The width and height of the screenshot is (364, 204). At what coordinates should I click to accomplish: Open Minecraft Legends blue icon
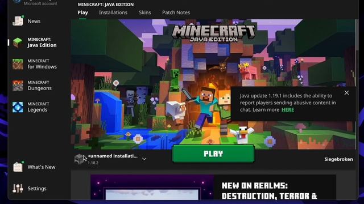(18, 107)
